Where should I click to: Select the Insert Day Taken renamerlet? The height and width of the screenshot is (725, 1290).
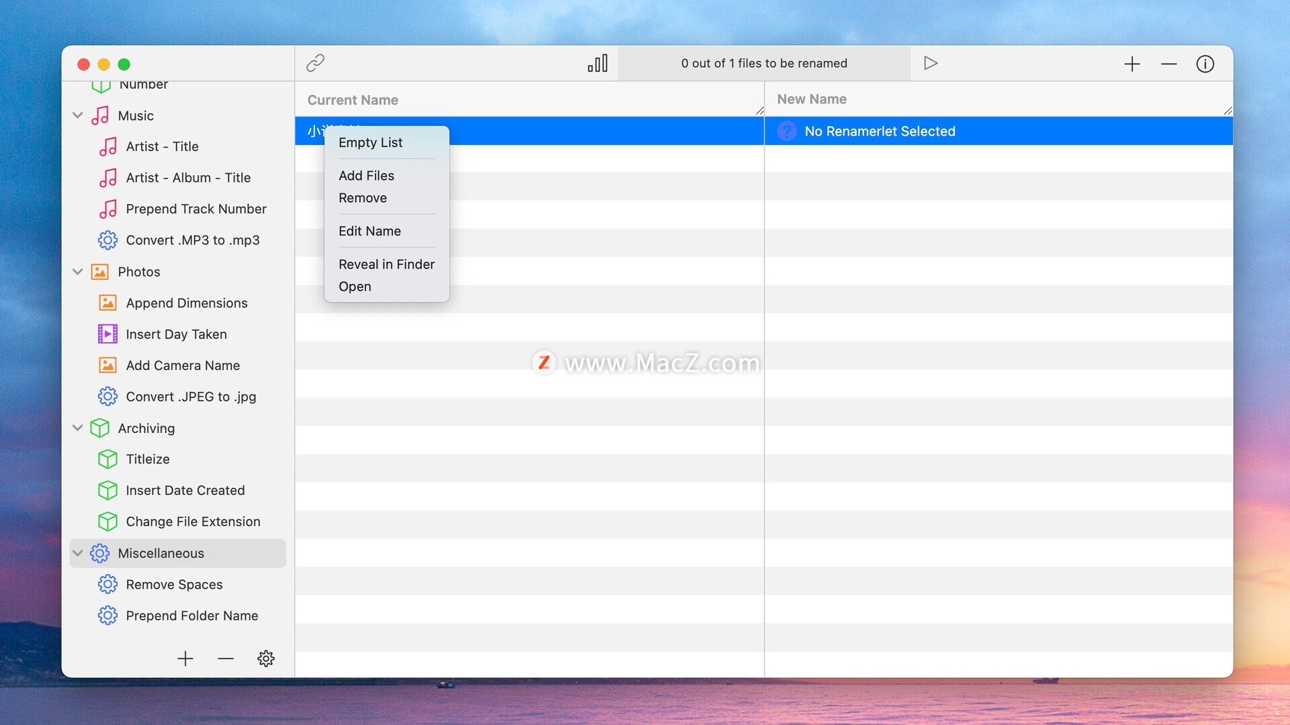tap(176, 334)
